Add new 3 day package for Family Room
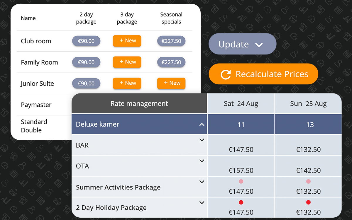Screen dimensions: 352x220 point(127,62)
